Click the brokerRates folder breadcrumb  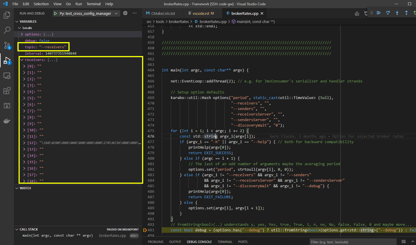point(179,21)
